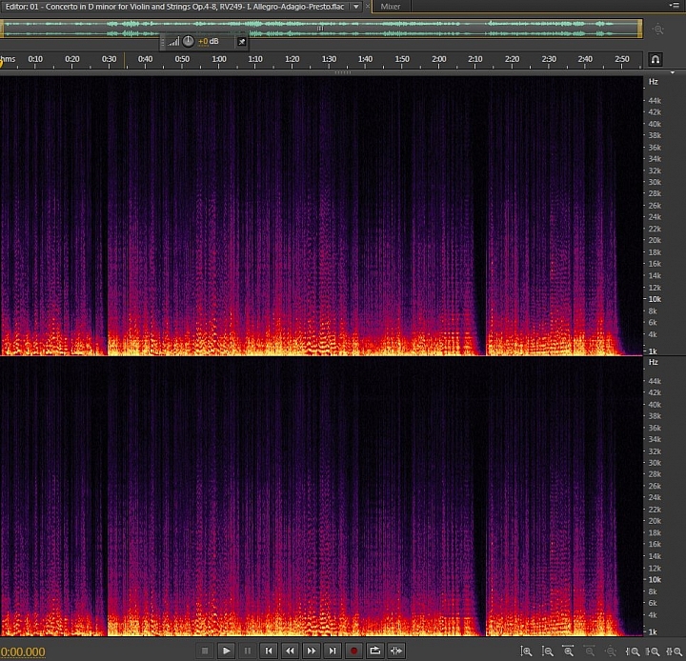Image resolution: width=686 pixels, height=661 pixels.
Task: Click the splitter grip below the time ruler
Action: (343, 72)
